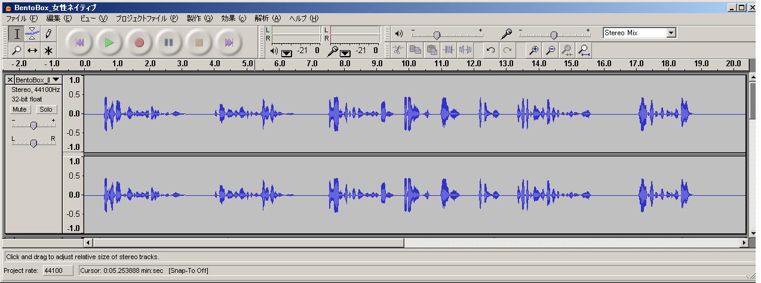
Task: Open the output meter dropdown arrow
Action: coord(287,53)
